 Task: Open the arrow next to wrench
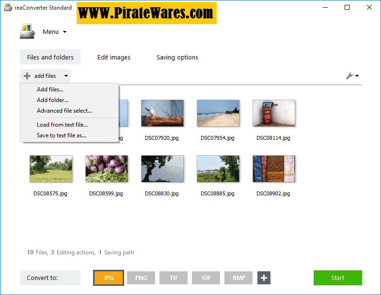tap(357, 76)
